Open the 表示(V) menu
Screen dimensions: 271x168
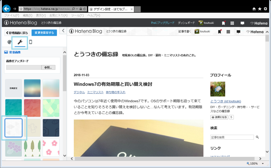pyautogui.click(x=41, y=15)
